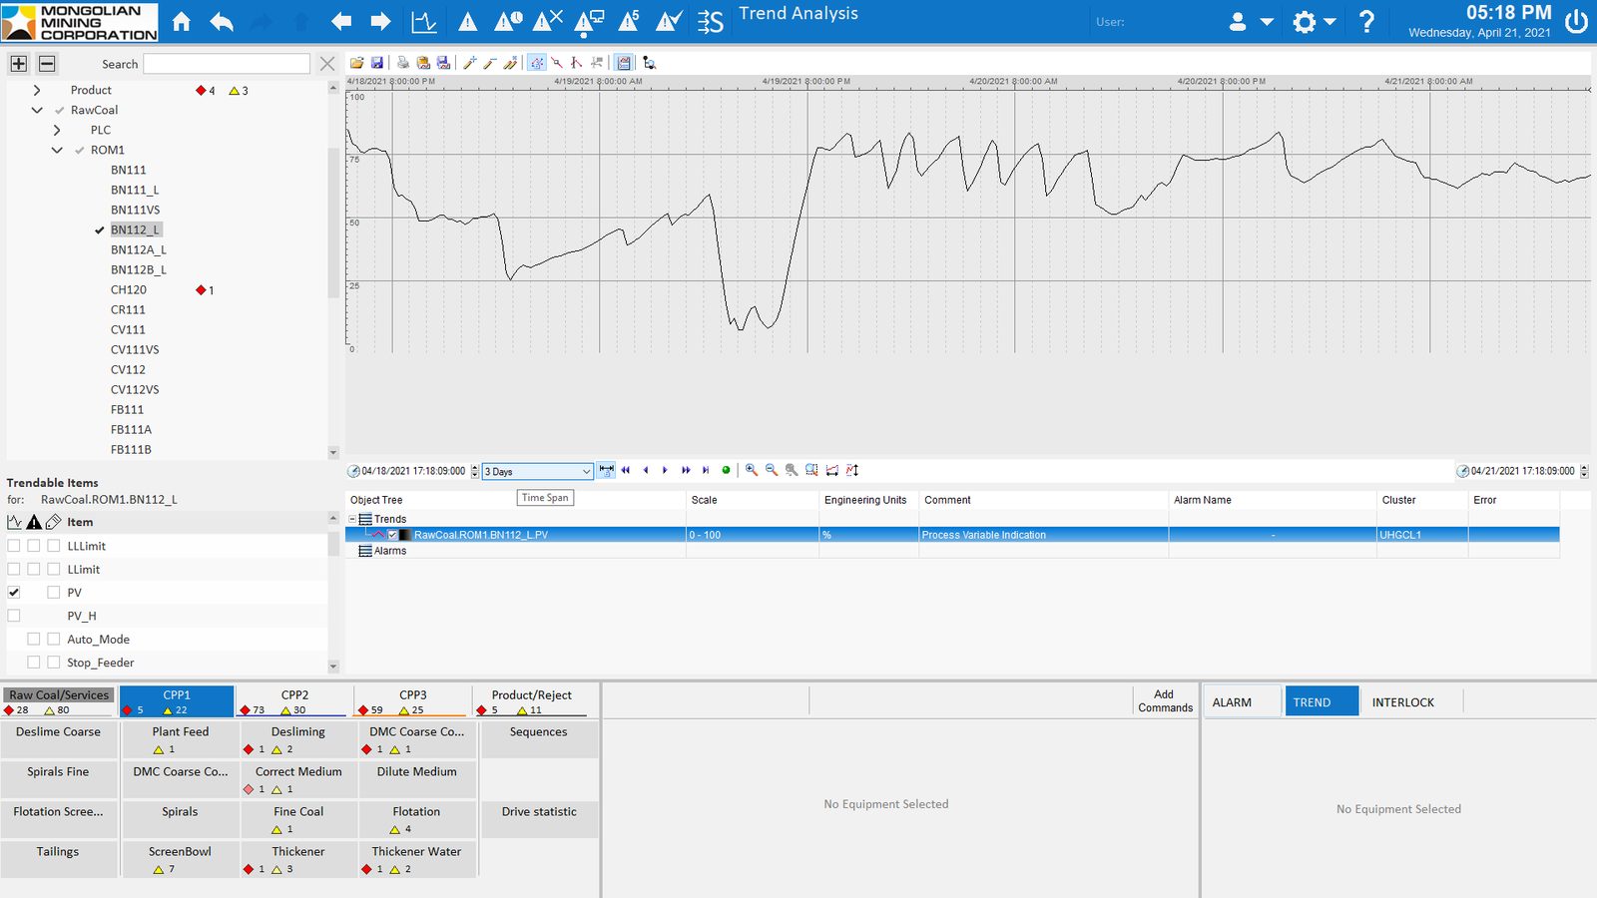The width and height of the screenshot is (1597, 898).
Task: Collapse the RawCoal tree node
Action: (37, 110)
